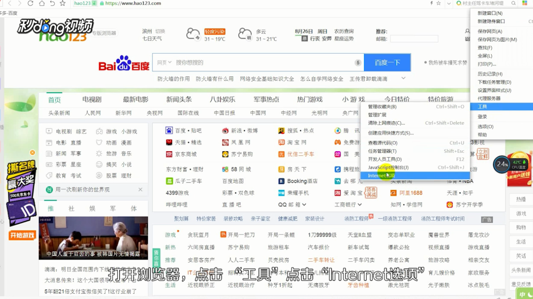Click the 新浪·微博 icon
This screenshot has height=299, width=533.
pyautogui.click(x=225, y=130)
